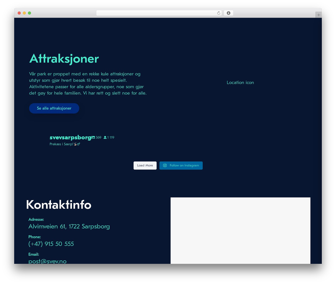Follow svevsarpsborg on Instagram
Viewport: 336px width, 284px height.
point(181,165)
